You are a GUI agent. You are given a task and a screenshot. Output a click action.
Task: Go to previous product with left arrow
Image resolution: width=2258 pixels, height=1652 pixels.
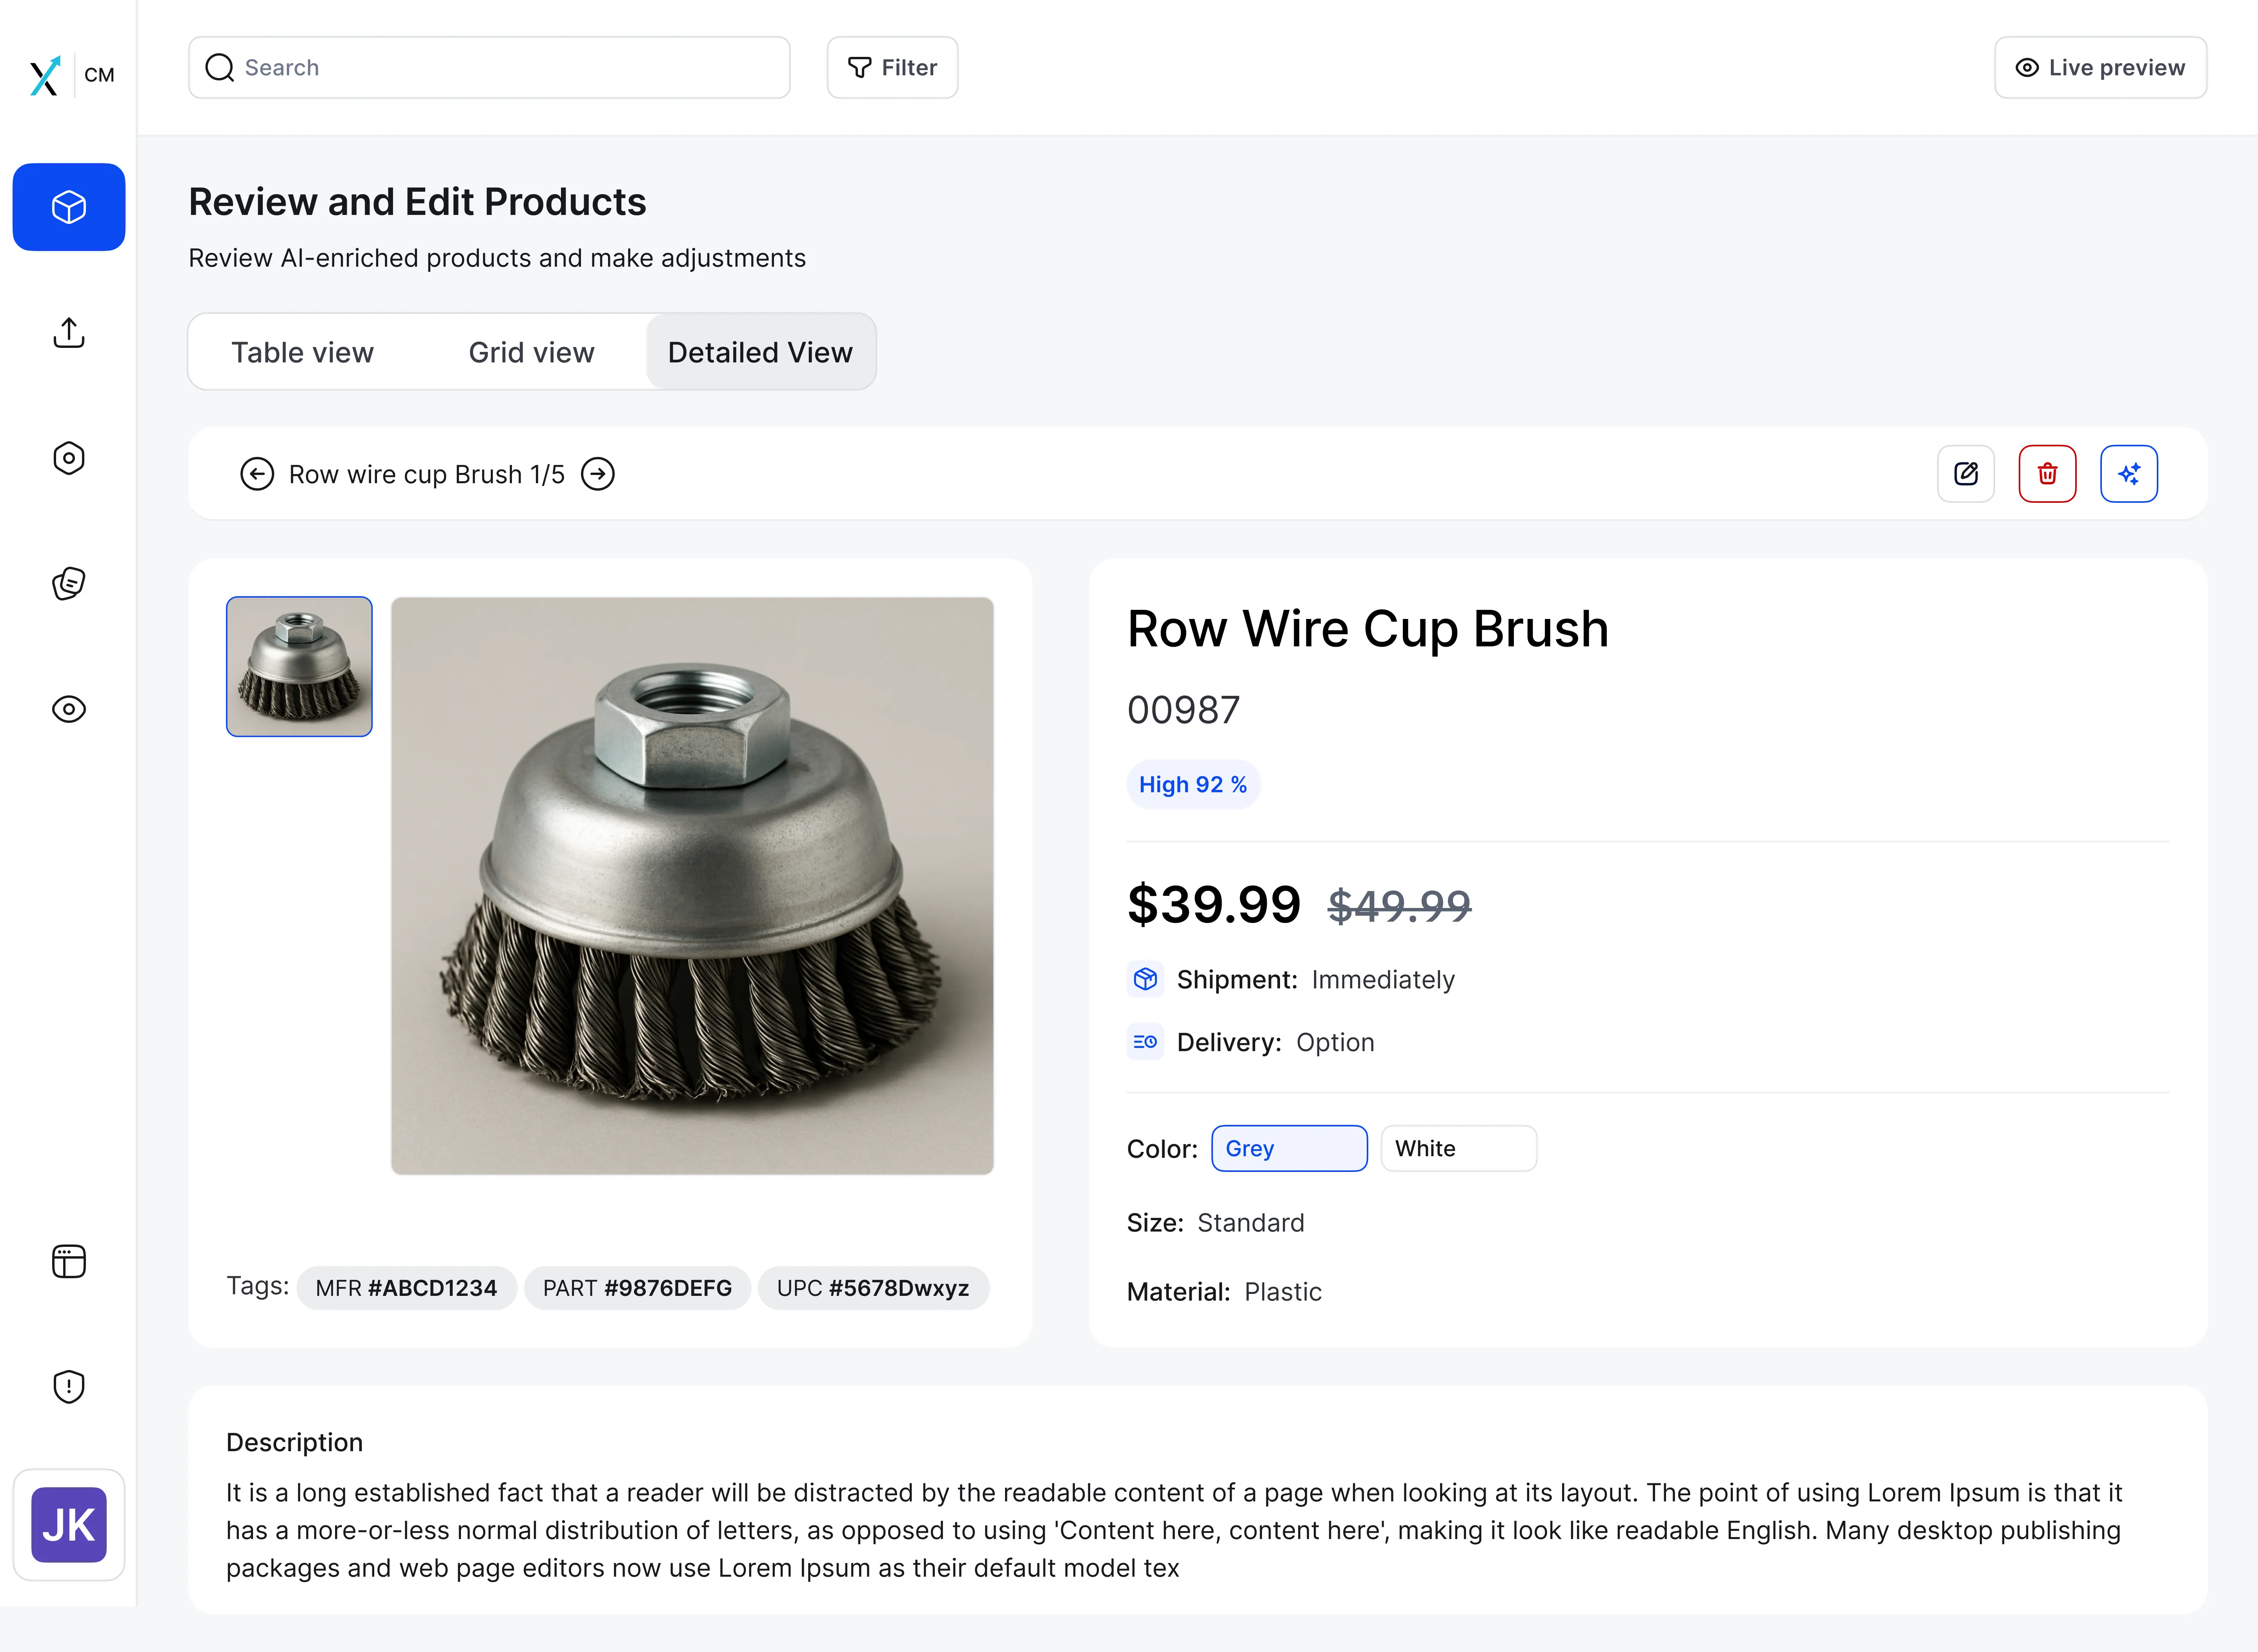pyautogui.click(x=257, y=474)
